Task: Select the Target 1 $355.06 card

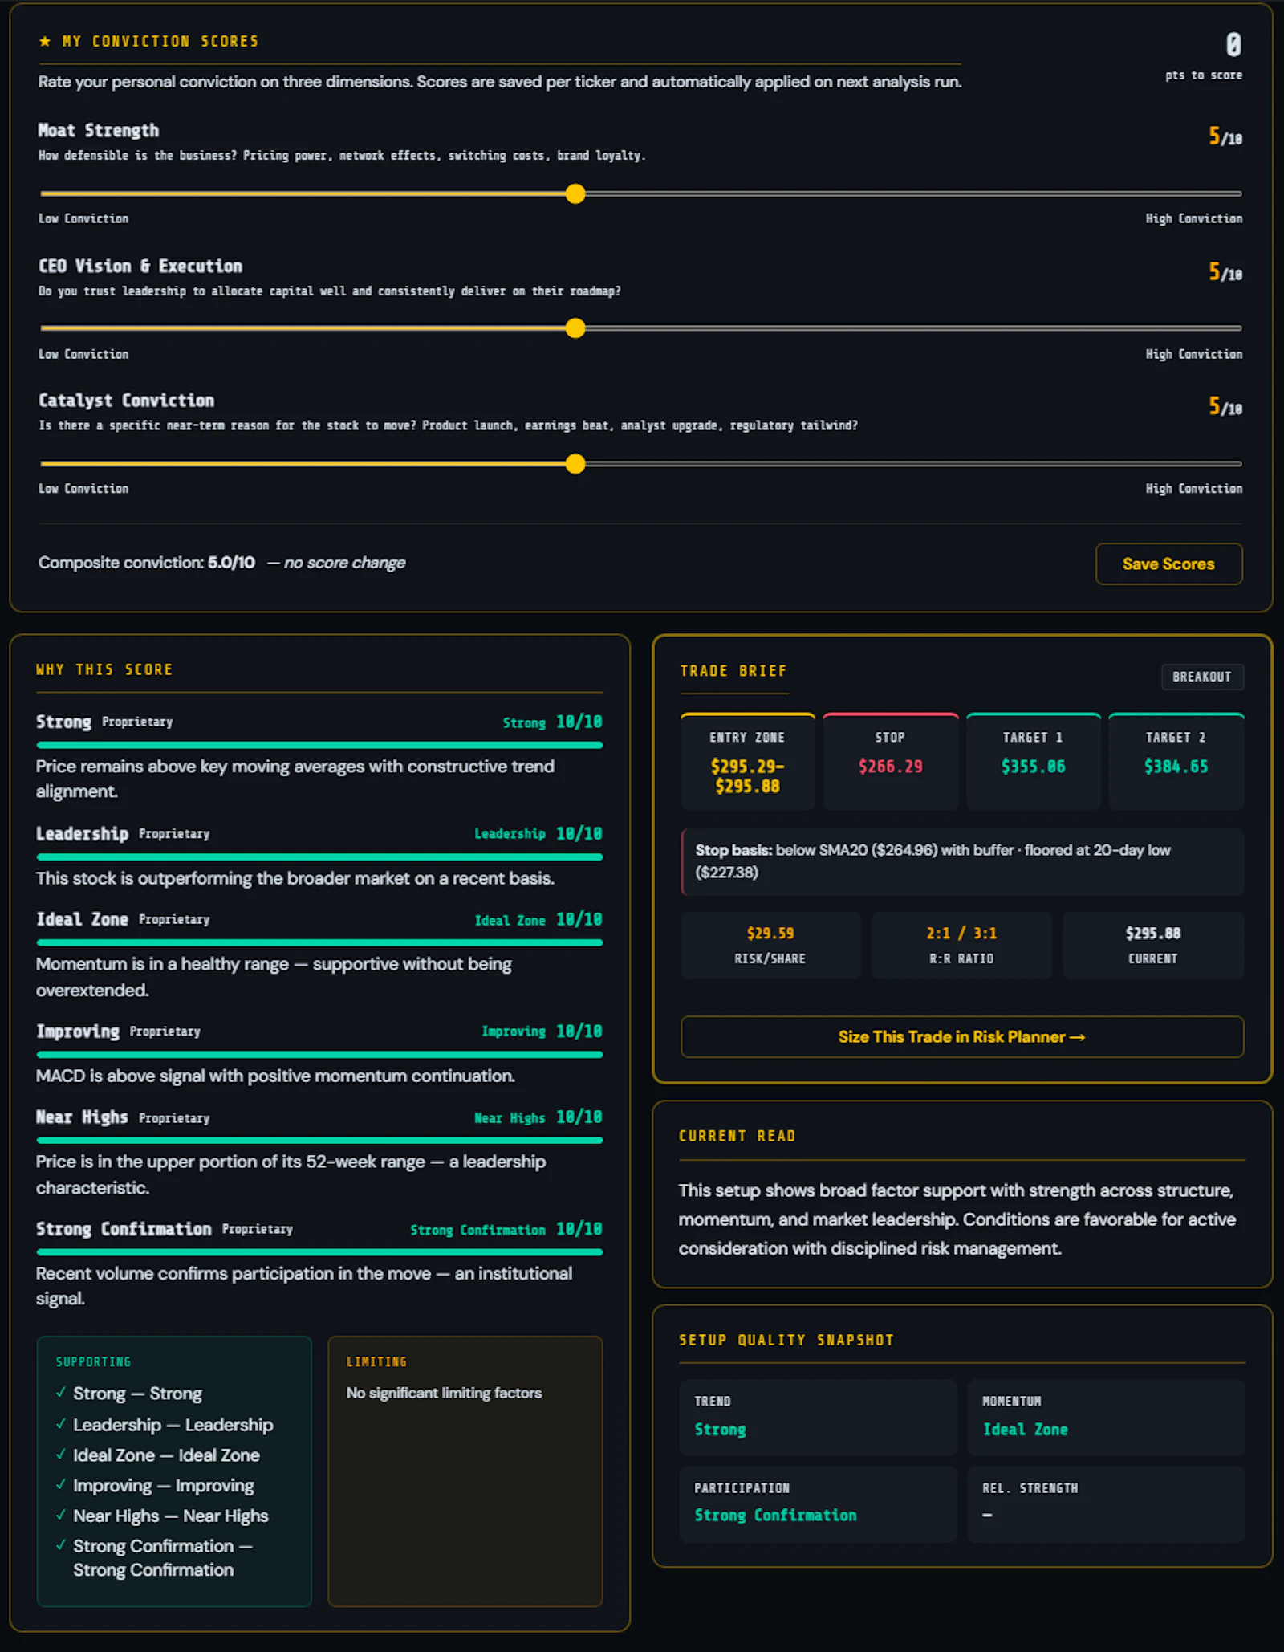Action: tap(1034, 761)
